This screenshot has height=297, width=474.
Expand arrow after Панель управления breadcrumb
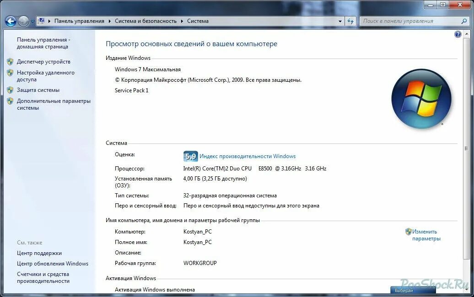point(109,21)
